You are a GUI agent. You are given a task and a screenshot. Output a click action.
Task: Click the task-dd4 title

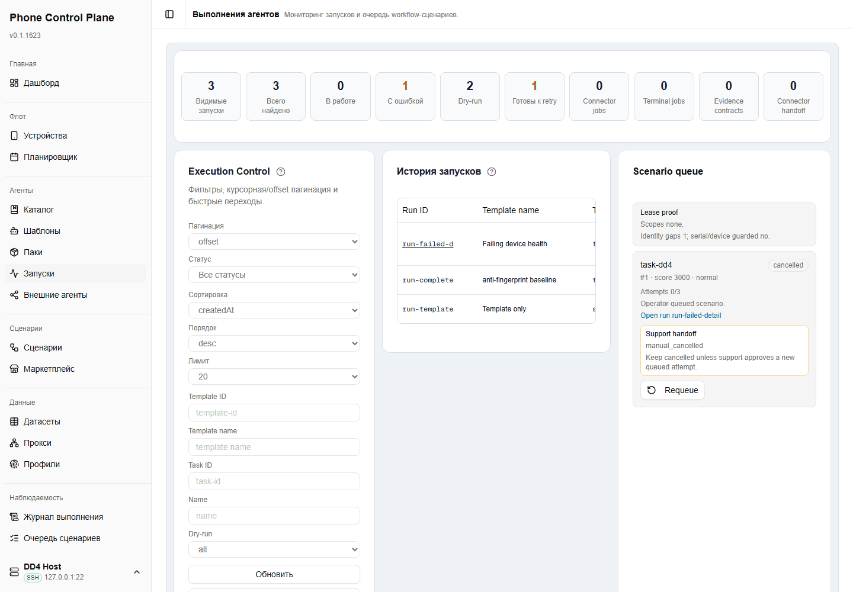tap(656, 265)
